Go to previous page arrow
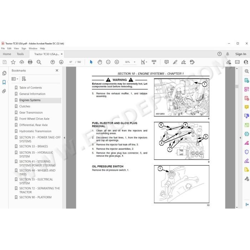This screenshot has height=250, width=250. 52,62
